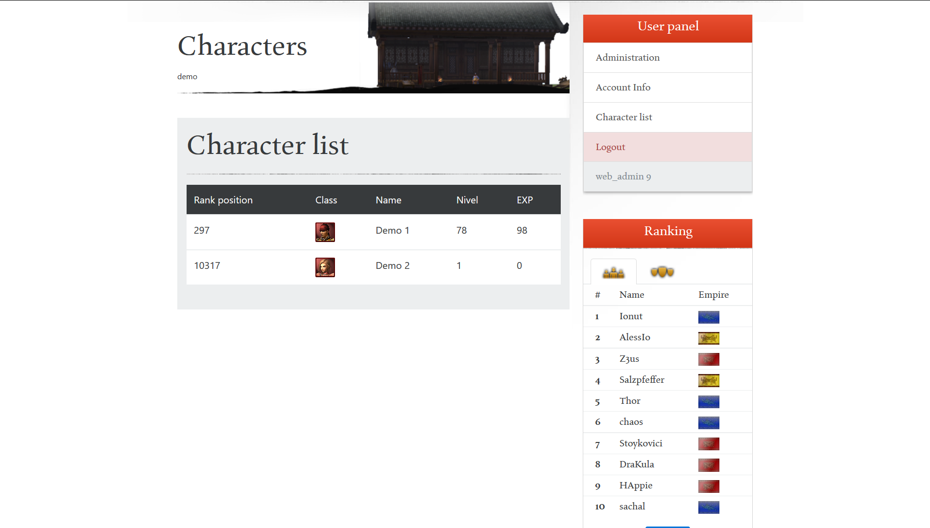Select Demo 2's character class portrait icon

tap(325, 267)
